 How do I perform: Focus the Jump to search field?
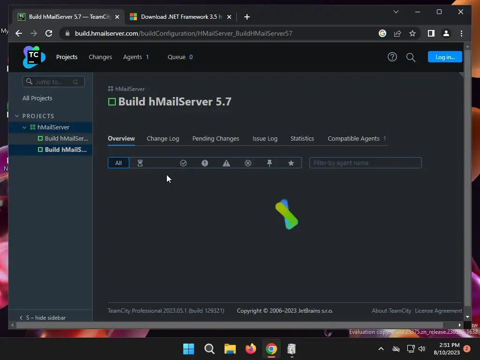53,82
